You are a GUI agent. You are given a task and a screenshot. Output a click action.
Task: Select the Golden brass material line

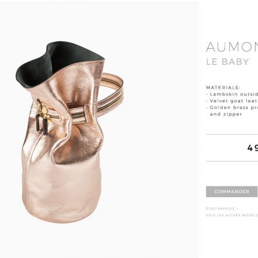click(232, 107)
